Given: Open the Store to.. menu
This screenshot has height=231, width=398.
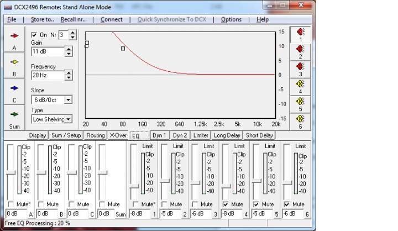Looking at the screenshot, I should pos(43,19).
